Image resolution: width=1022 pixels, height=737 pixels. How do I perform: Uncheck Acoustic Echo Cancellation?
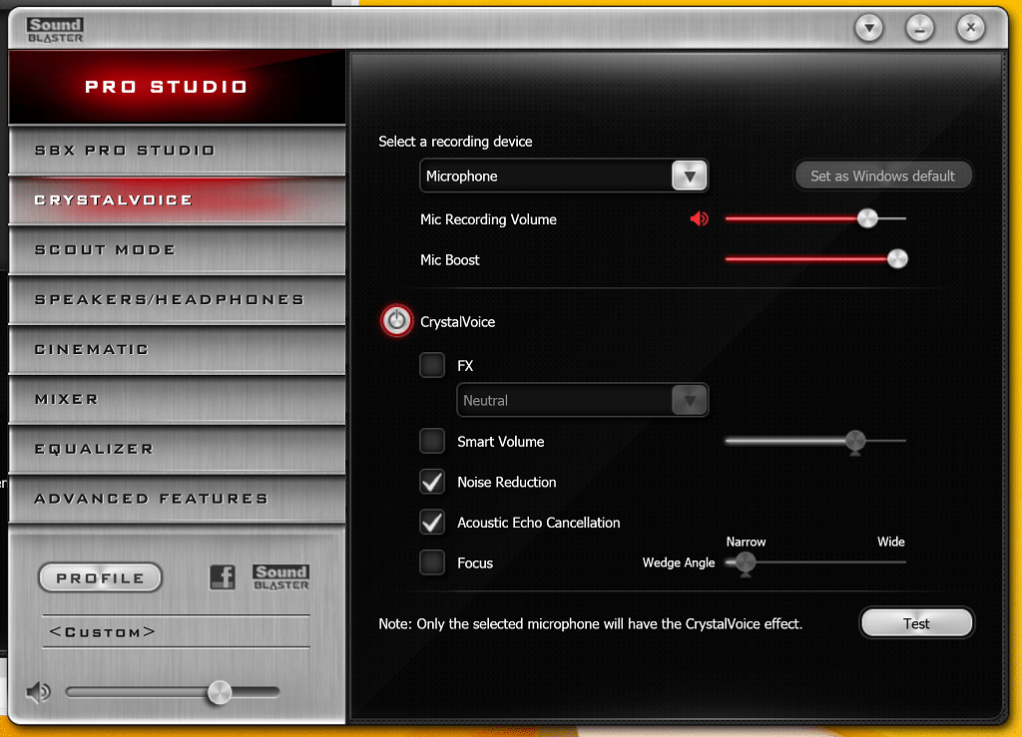(x=432, y=522)
